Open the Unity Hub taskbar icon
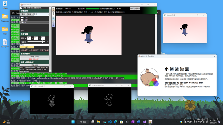The image size is (223, 125). pos(127,122)
